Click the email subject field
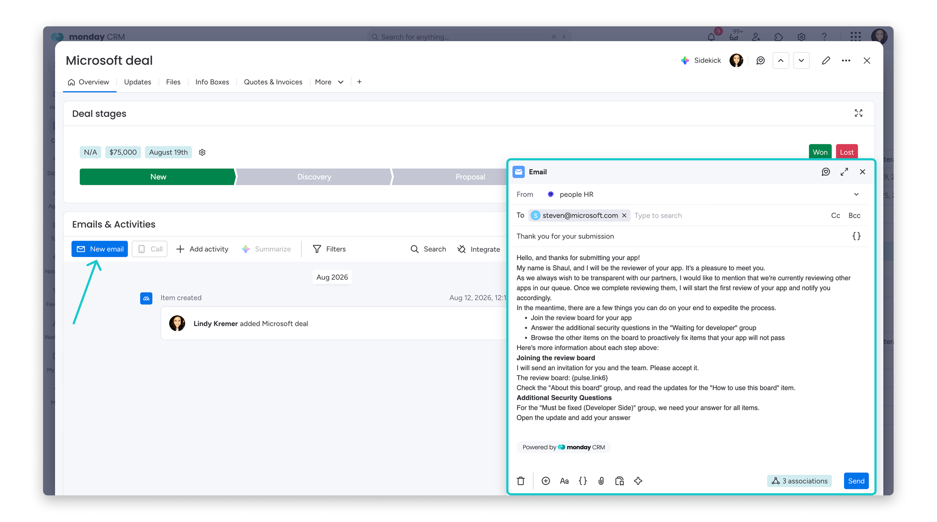The width and height of the screenshot is (937, 522). pyautogui.click(x=680, y=236)
